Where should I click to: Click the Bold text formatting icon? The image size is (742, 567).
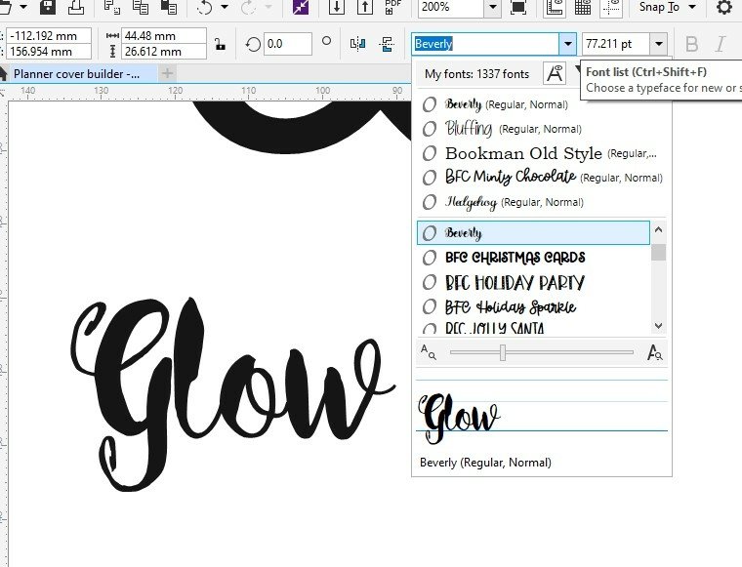[692, 44]
